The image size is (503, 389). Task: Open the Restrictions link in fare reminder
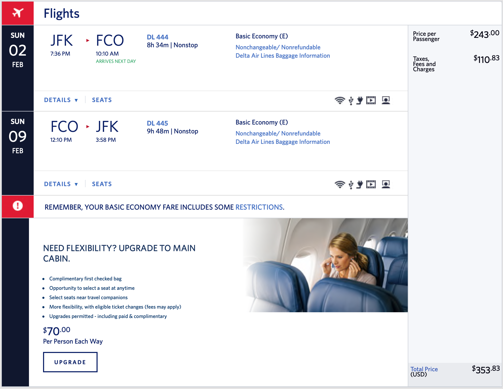point(259,207)
